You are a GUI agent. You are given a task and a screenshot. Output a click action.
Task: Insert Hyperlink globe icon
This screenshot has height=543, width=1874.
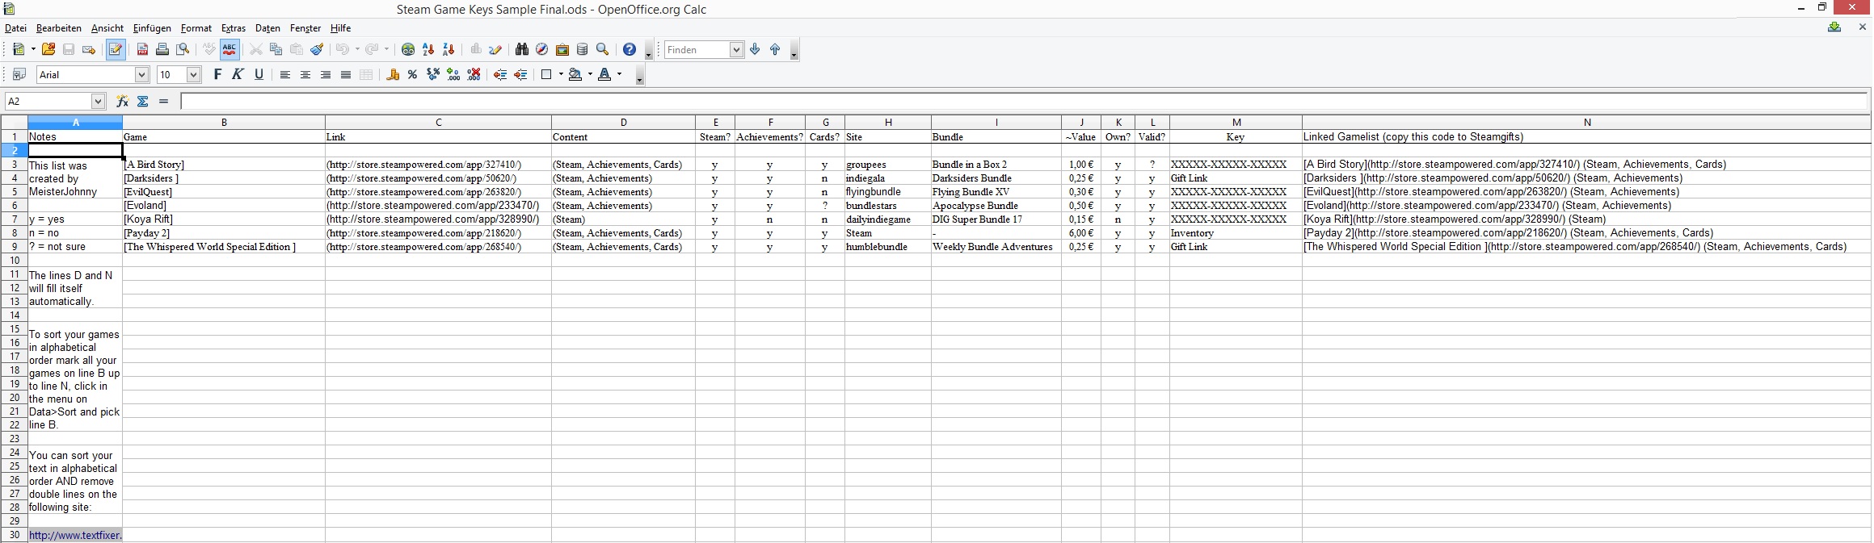(x=408, y=50)
